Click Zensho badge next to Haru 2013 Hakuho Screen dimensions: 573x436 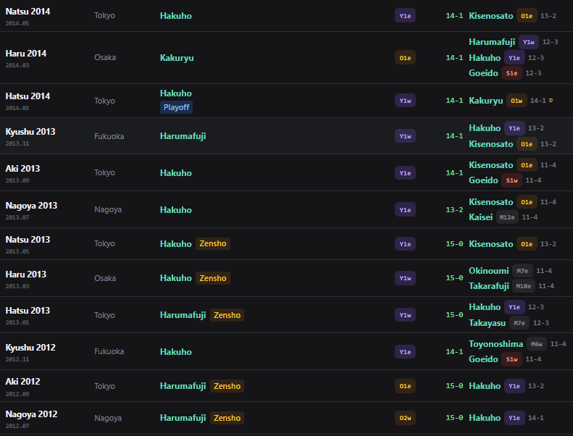(x=213, y=278)
